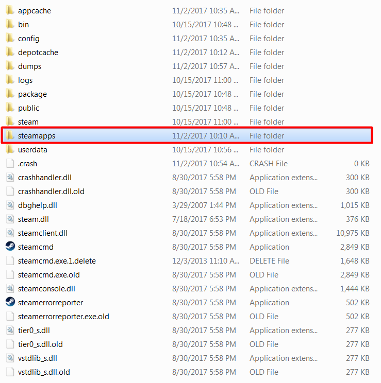Click the DELETE File type label
This screenshot has height=383, width=381.
(269, 261)
